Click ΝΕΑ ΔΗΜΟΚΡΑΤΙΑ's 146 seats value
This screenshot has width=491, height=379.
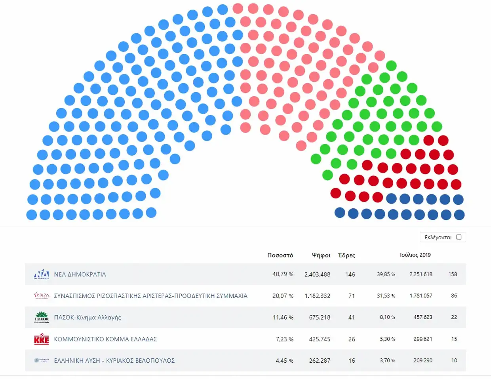[350, 274]
